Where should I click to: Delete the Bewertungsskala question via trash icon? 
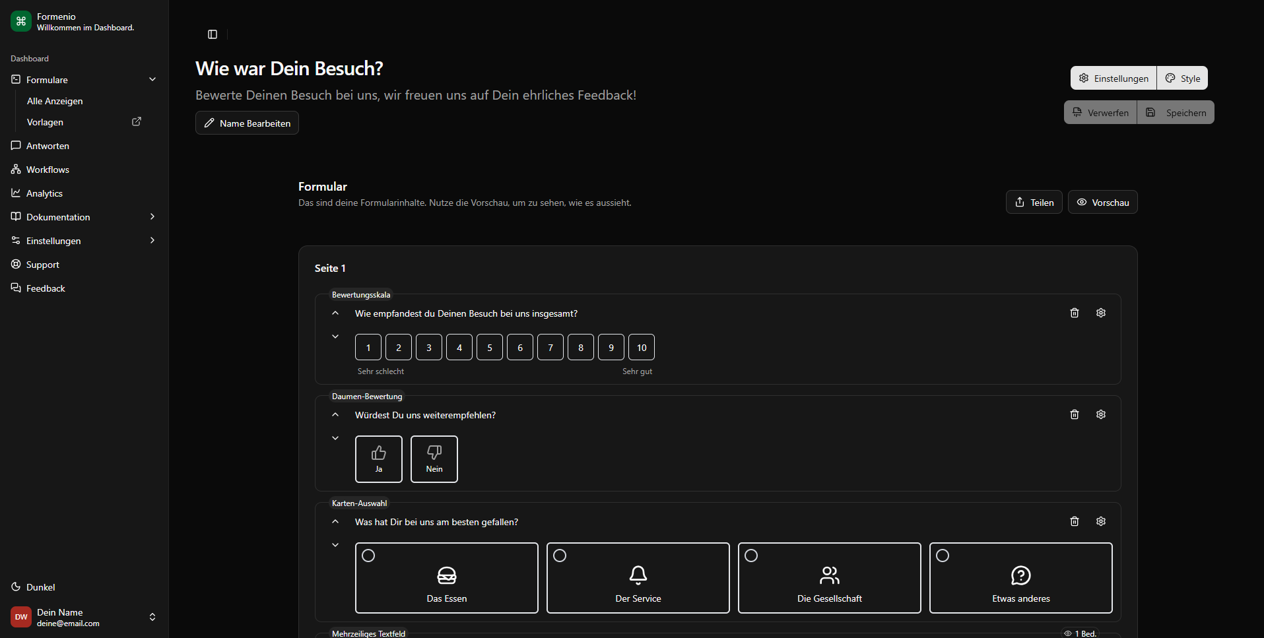click(x=1074, y=313)
